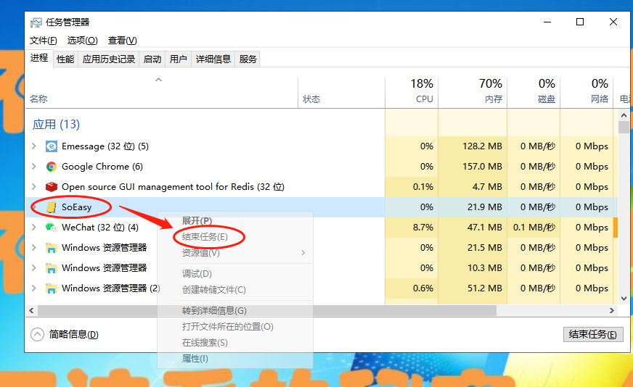Expand the Google Chrome process group
Screen dimensions: 633x387
(34, 167)
